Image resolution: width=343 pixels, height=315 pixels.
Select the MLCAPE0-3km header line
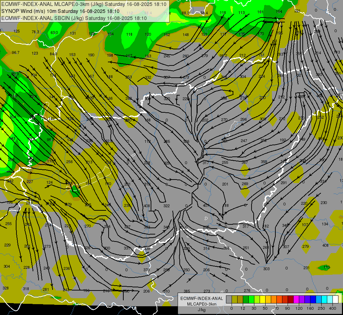pos(84,4)
